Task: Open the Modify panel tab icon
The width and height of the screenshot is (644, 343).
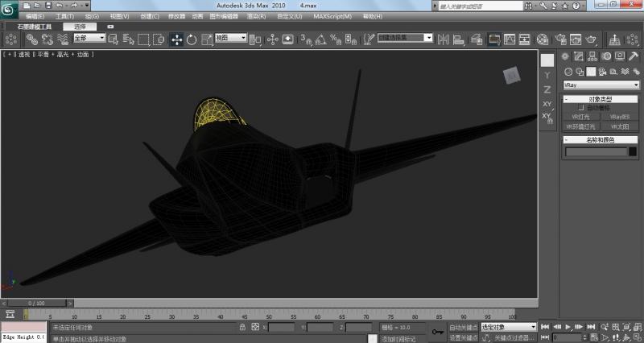Action: [x=578, y=56]
